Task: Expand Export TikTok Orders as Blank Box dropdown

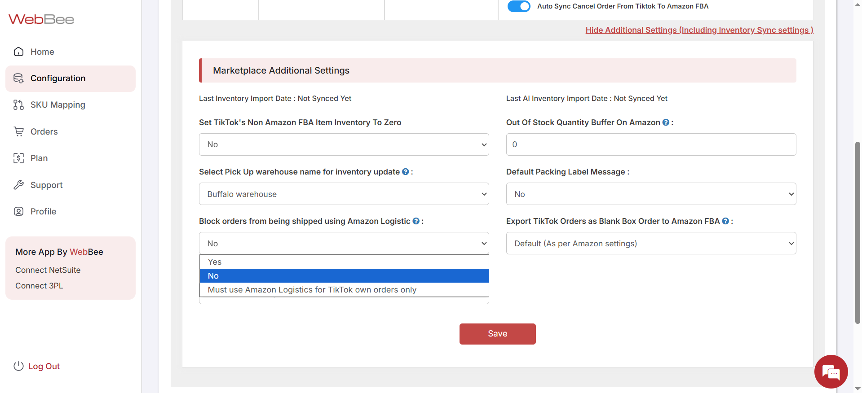Action: [x=650, y=243]
